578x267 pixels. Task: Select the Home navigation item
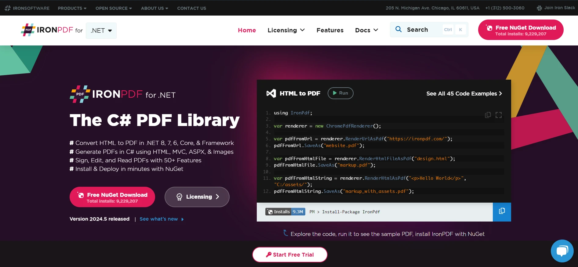[247, 30]
